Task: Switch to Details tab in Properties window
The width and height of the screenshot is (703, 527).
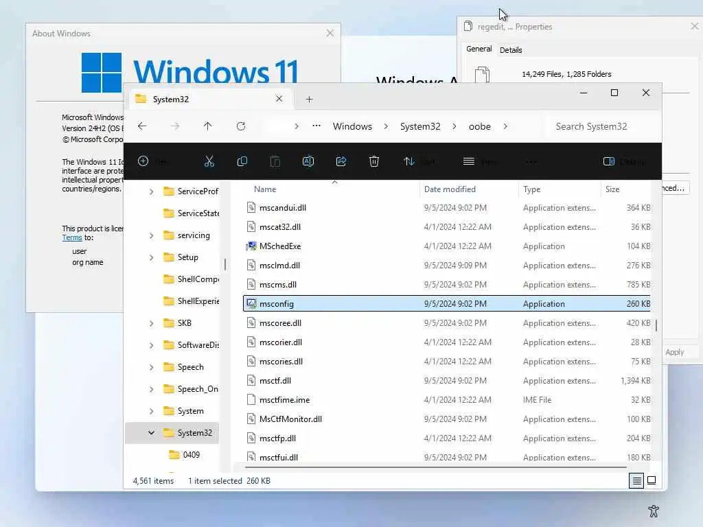Action: pos(511,50)
